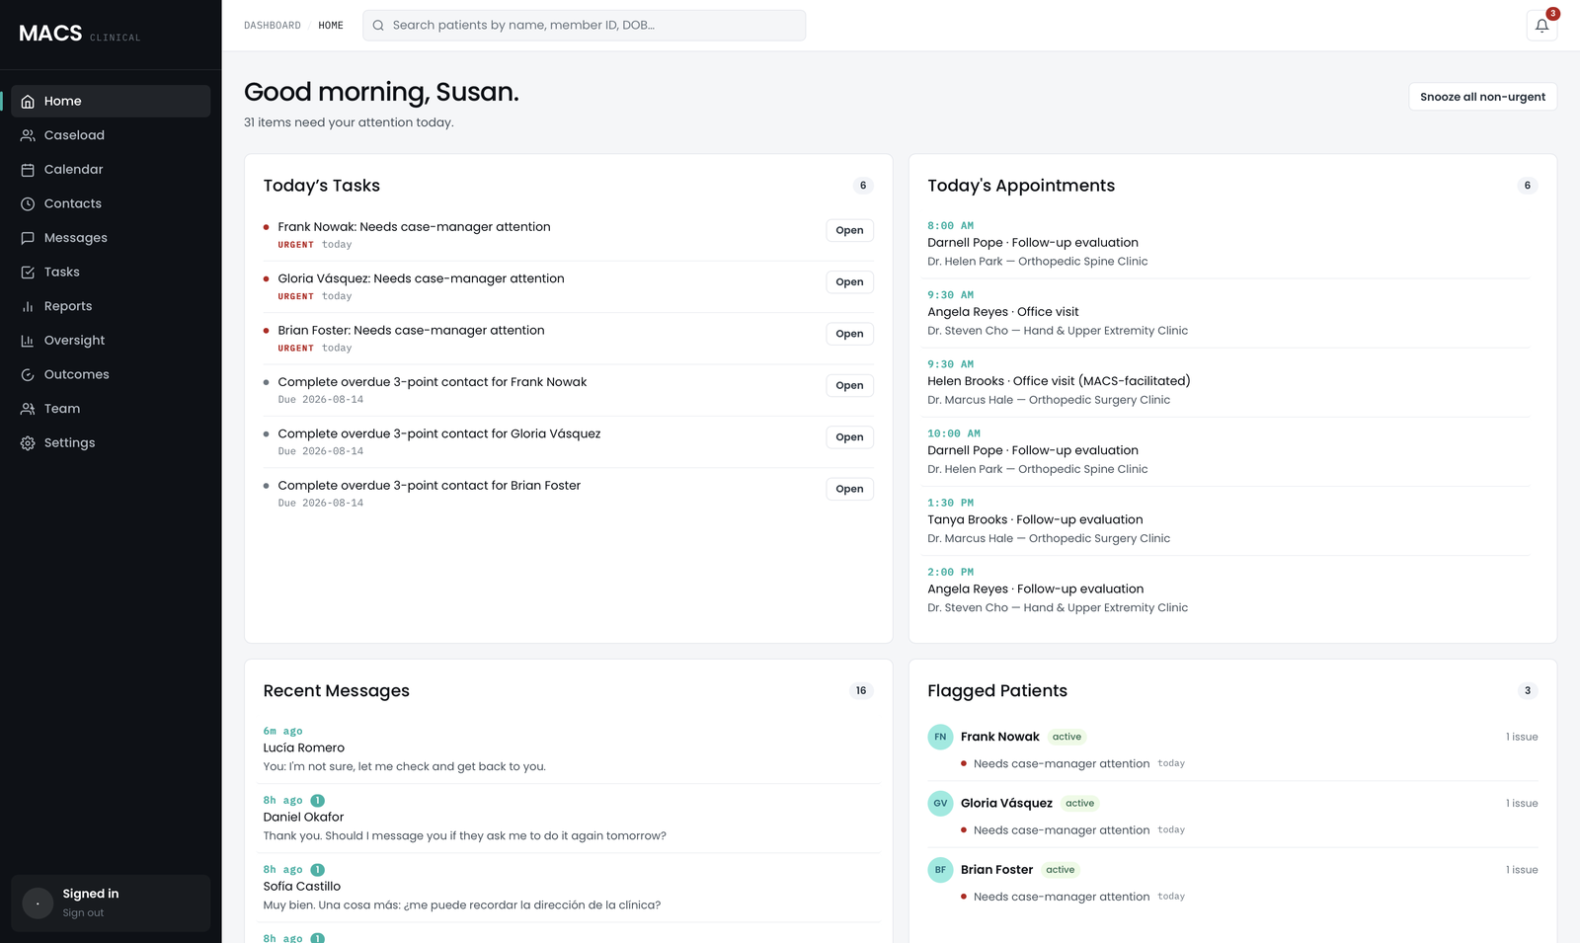Click the signed-in user avatar
This screenshot has width=1580, height=943.
38,904
